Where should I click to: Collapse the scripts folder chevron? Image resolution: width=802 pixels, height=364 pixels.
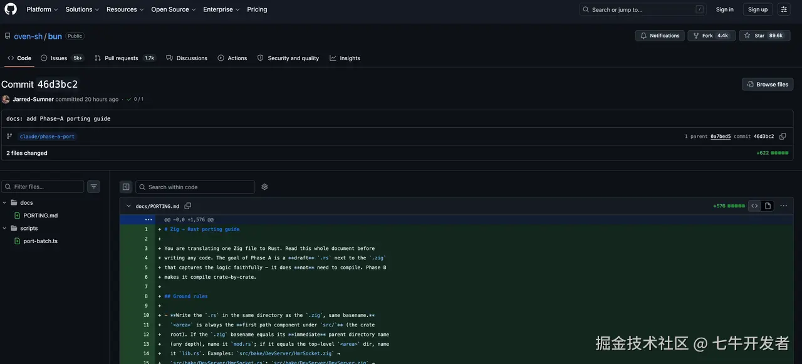click(x=4, y=229)
